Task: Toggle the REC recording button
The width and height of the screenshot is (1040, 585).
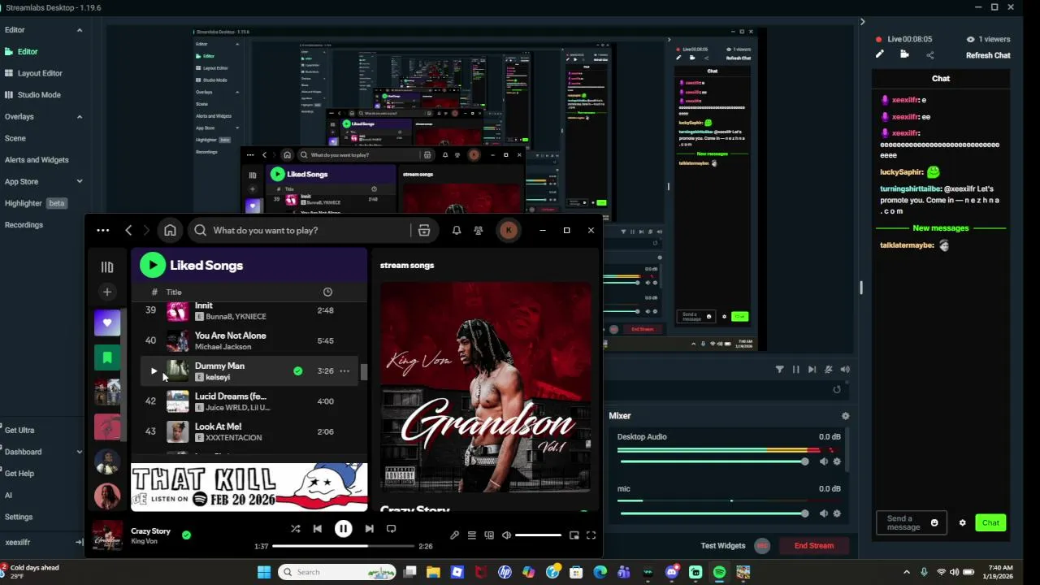Action: tap(762, 546)
